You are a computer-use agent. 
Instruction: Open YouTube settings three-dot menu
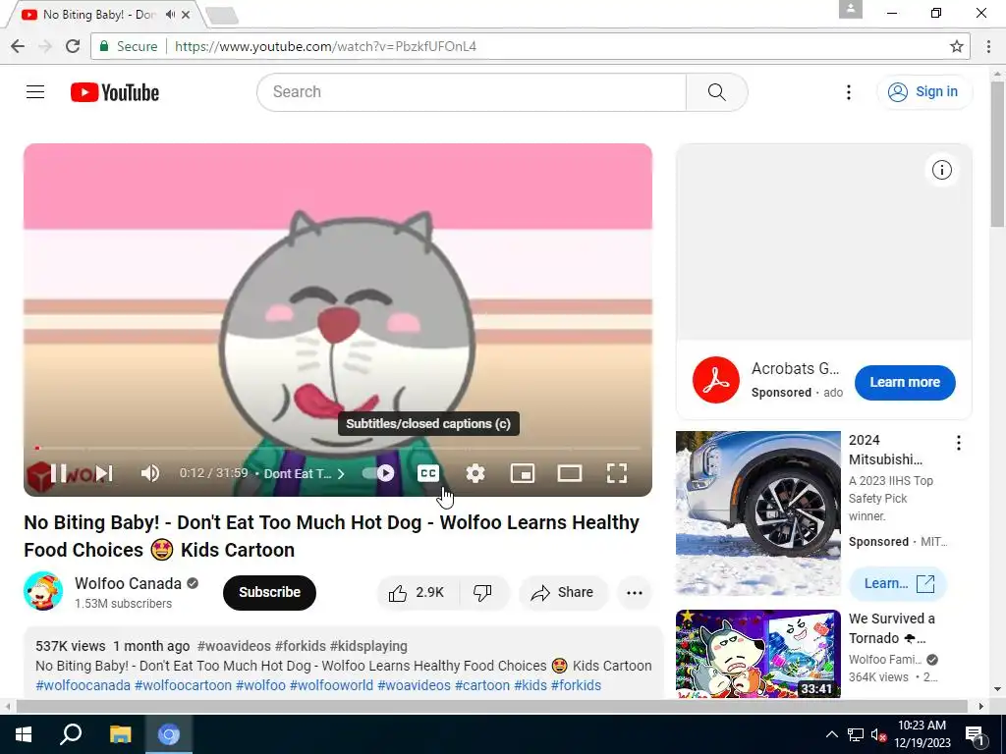[848, 92]
